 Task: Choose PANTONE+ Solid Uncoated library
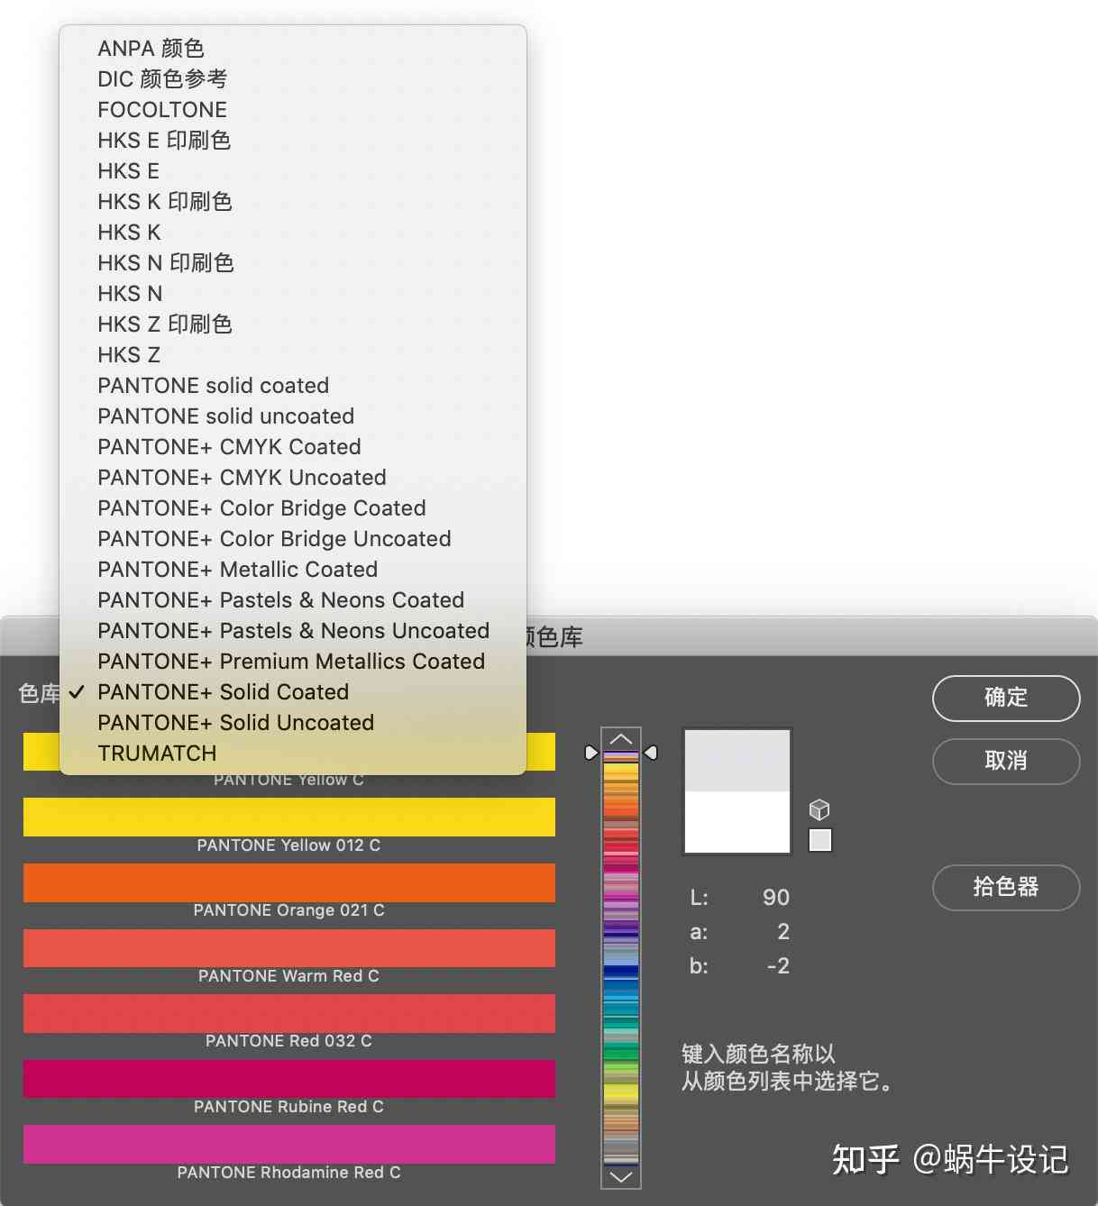click(x=293, y=722)
